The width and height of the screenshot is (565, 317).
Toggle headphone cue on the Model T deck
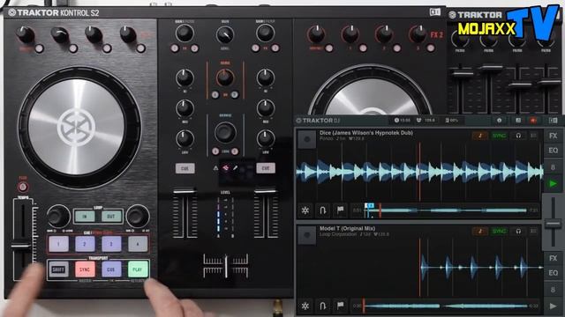[x=518, y=231]
